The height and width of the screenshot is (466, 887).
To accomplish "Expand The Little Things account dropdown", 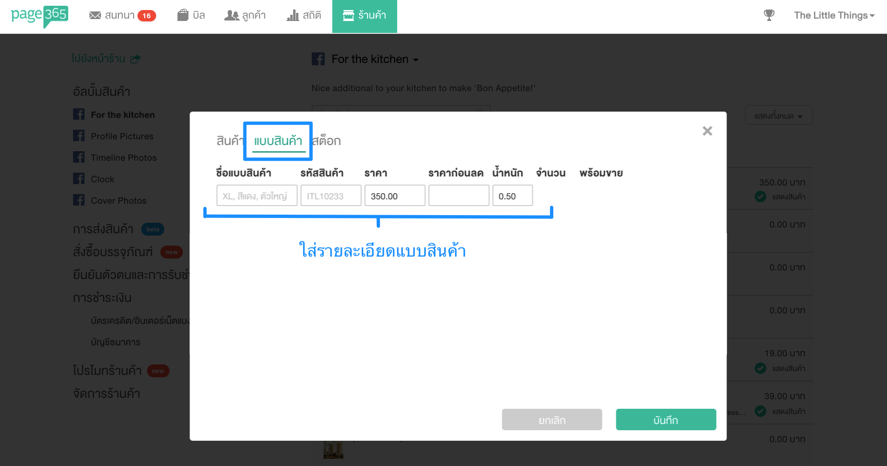I will [x=834, y=15].
